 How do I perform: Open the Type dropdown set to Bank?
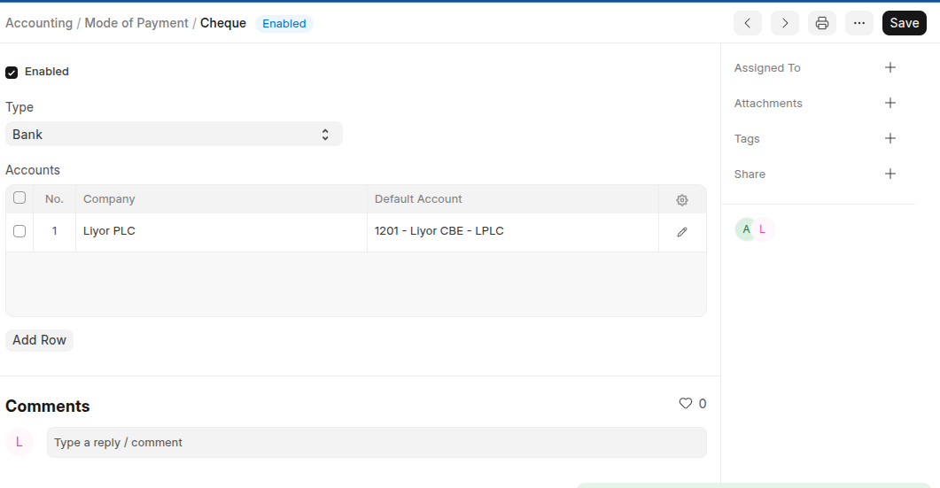pos(174,135)
